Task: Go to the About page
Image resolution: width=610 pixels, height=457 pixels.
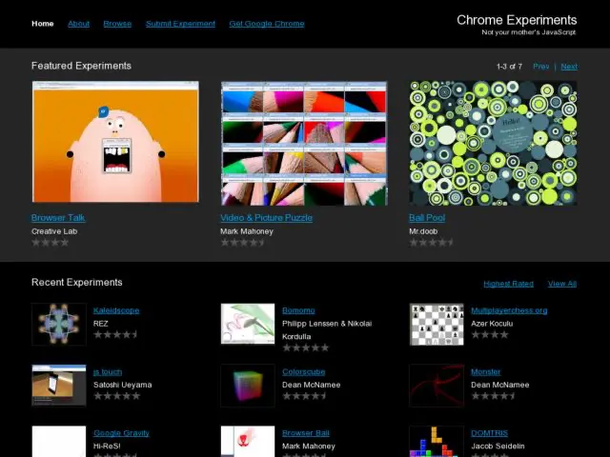Action: 78,24
